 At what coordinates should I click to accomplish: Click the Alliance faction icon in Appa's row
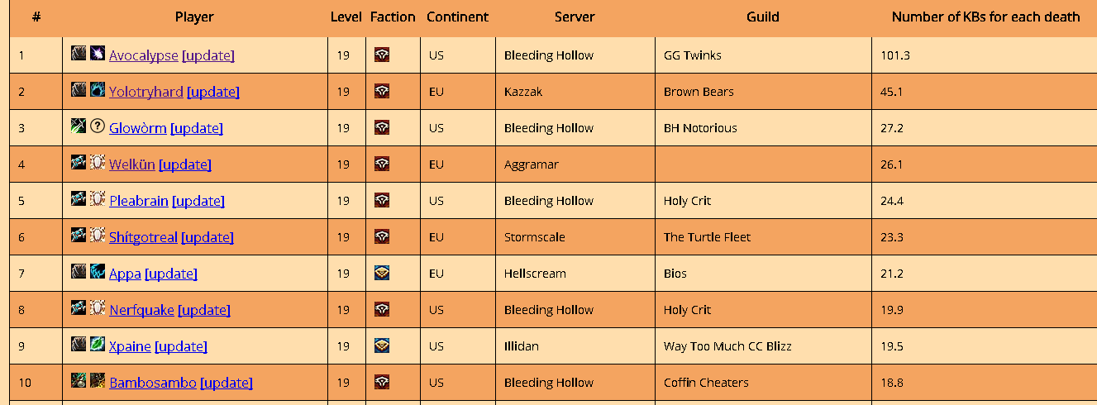pyautogui.click(x=382, y=274)
